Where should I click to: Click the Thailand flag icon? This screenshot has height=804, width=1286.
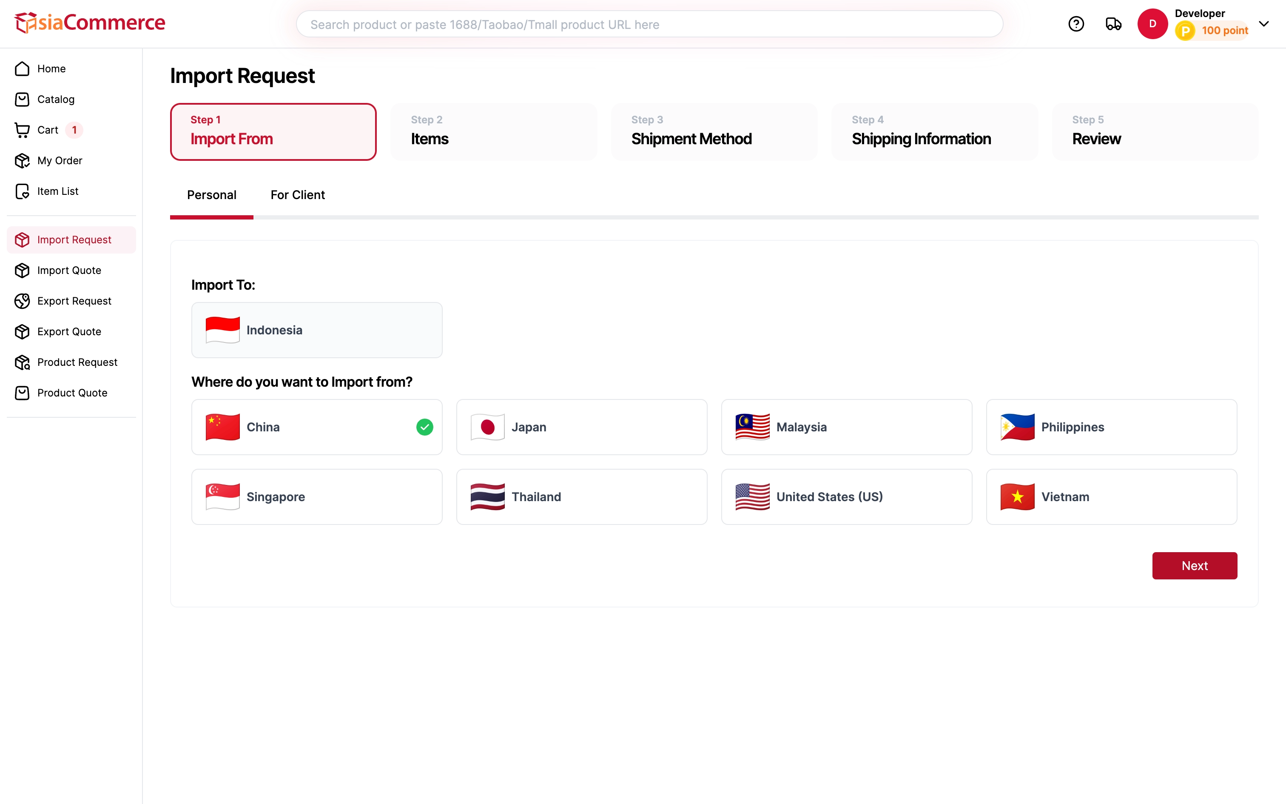click(x=487, y=497)
